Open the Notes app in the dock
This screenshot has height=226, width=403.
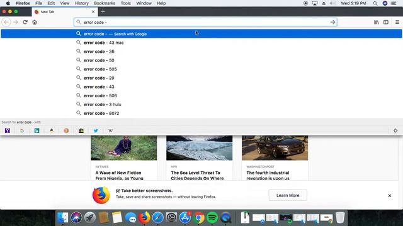[x=117, y=218]
